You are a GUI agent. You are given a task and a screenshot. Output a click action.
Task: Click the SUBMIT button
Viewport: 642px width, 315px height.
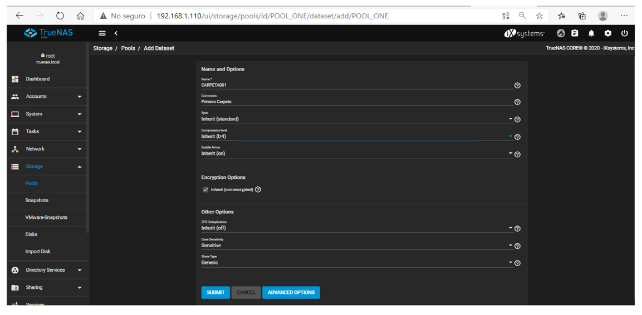click(x=215, y=293)
